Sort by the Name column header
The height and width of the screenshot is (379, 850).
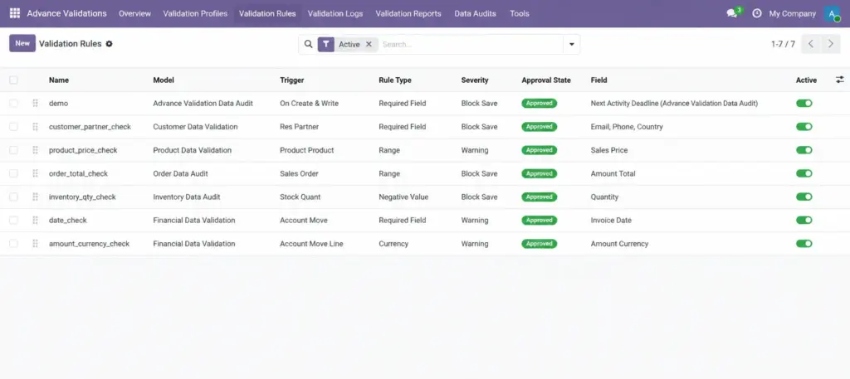[x=59, y=80]
